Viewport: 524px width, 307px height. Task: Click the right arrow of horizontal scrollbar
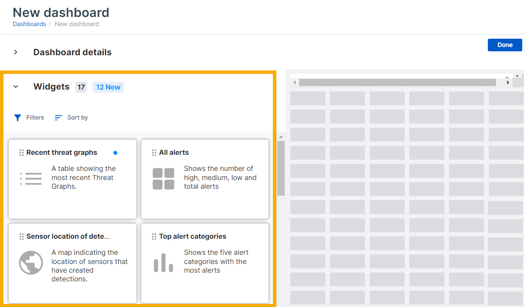point(508,82)
